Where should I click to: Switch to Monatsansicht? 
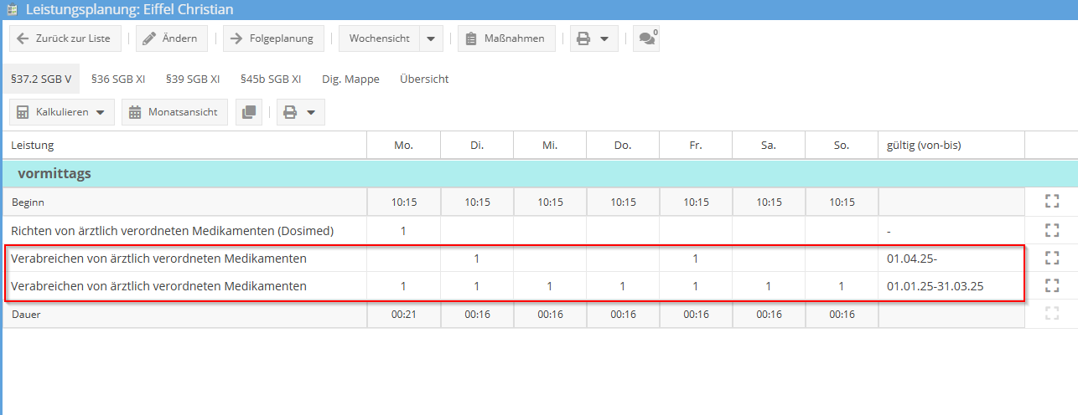[x=174, y=112]
